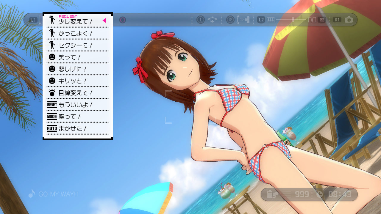Click the L2 zoom-out indicator
Screen dimensions: 381x214
(x=261, y=20)
